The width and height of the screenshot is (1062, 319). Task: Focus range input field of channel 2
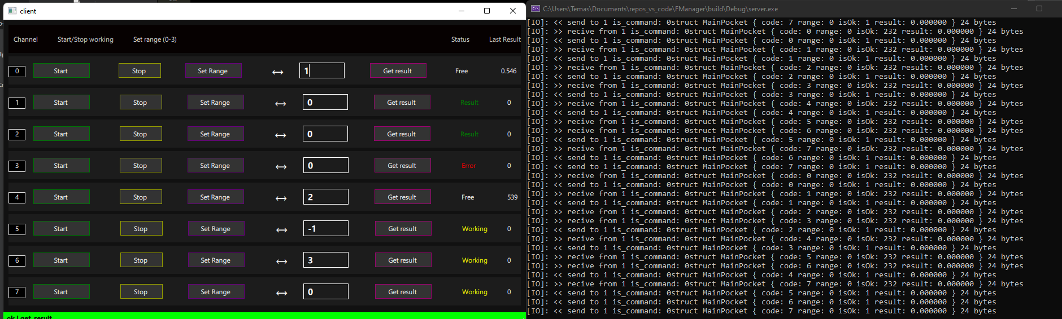325,134
